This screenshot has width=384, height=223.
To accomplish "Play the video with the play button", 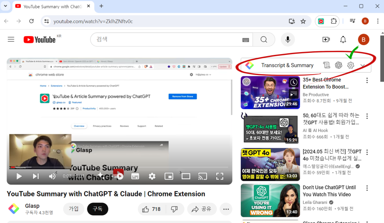I will 19,176.
